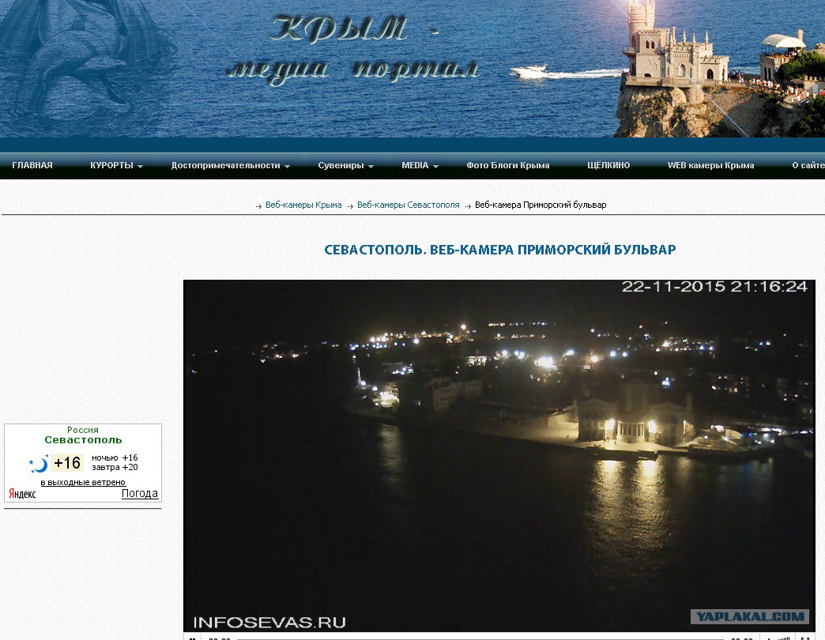Open Фото Блоги Крыма menu item

pos(507,166)
